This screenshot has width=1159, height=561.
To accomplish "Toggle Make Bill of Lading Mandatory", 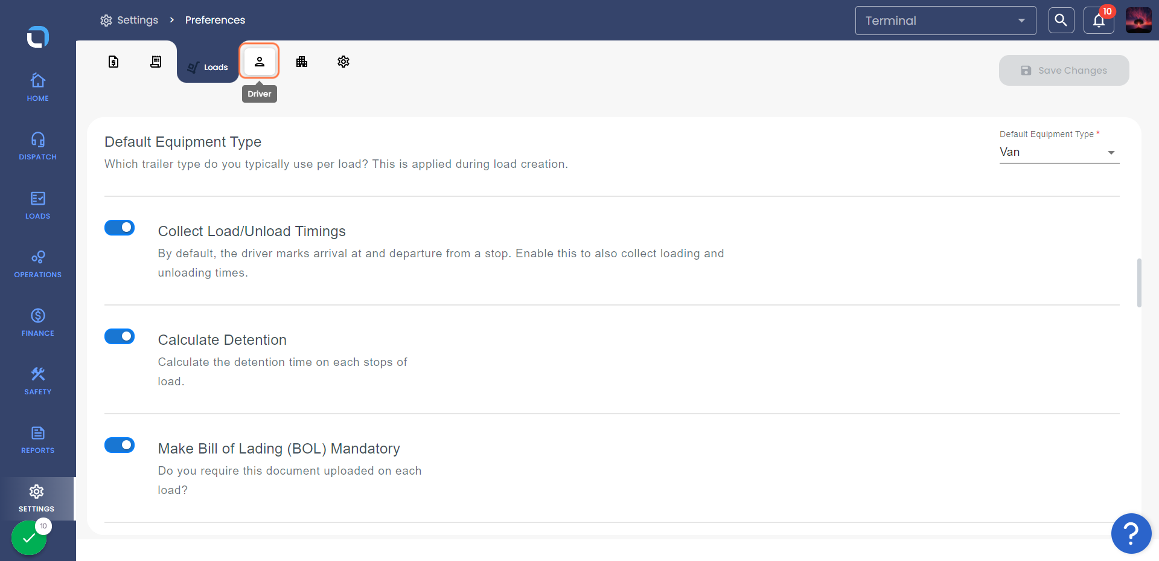I will coord(120,445).
